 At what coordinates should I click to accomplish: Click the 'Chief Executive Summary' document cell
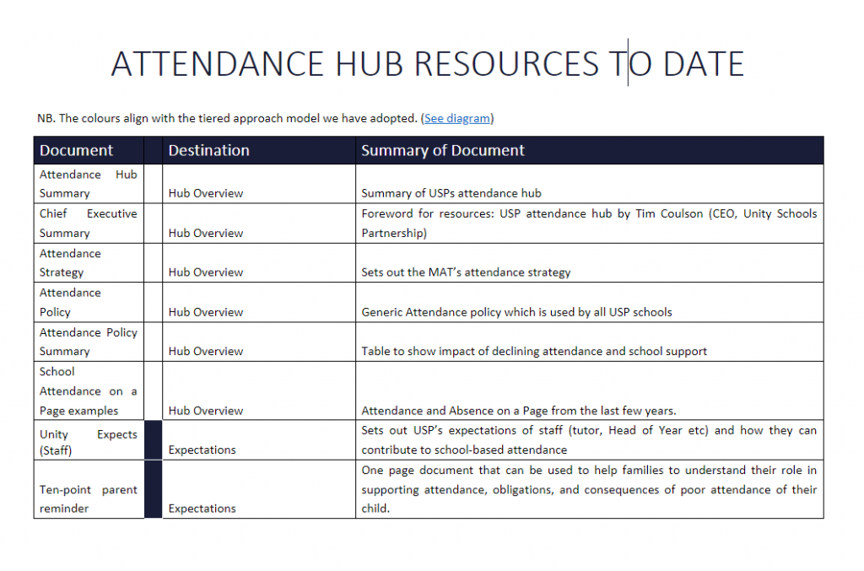tap(89, 224)
